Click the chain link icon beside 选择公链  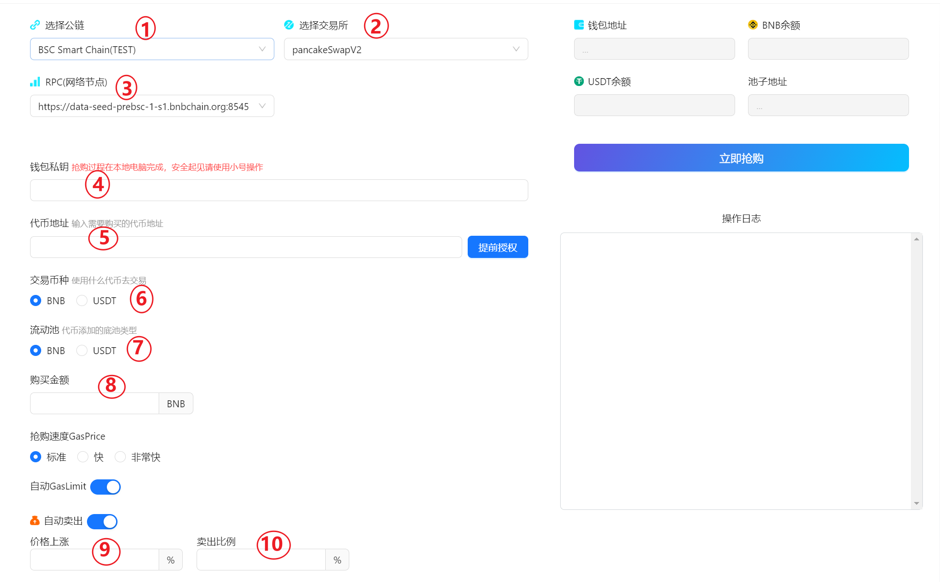tap(35, 25)
